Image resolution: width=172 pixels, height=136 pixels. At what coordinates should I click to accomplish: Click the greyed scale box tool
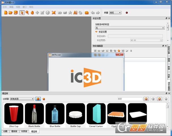point(42,13)
